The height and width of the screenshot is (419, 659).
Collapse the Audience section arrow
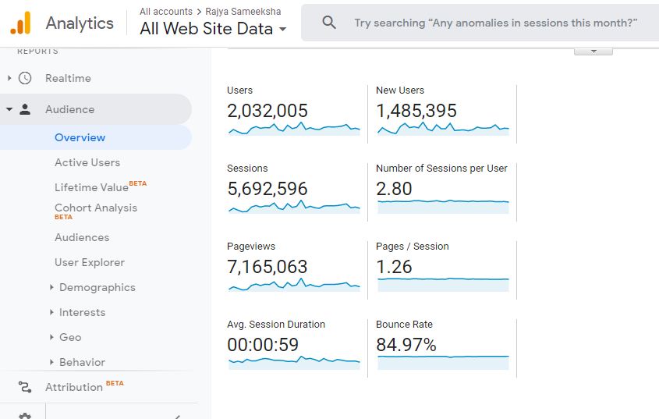point(9,109)
